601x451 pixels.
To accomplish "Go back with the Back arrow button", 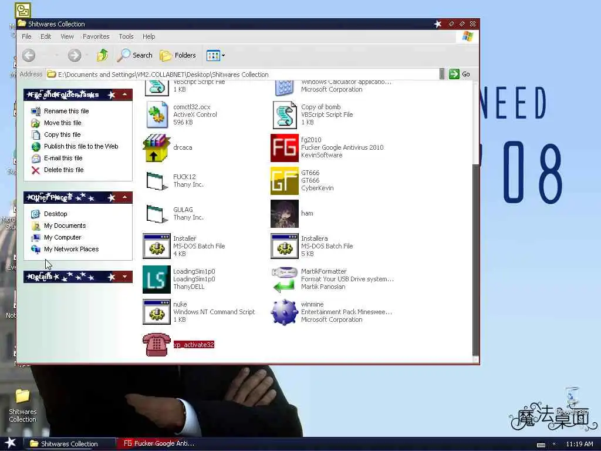I will (x=29, y=55).
